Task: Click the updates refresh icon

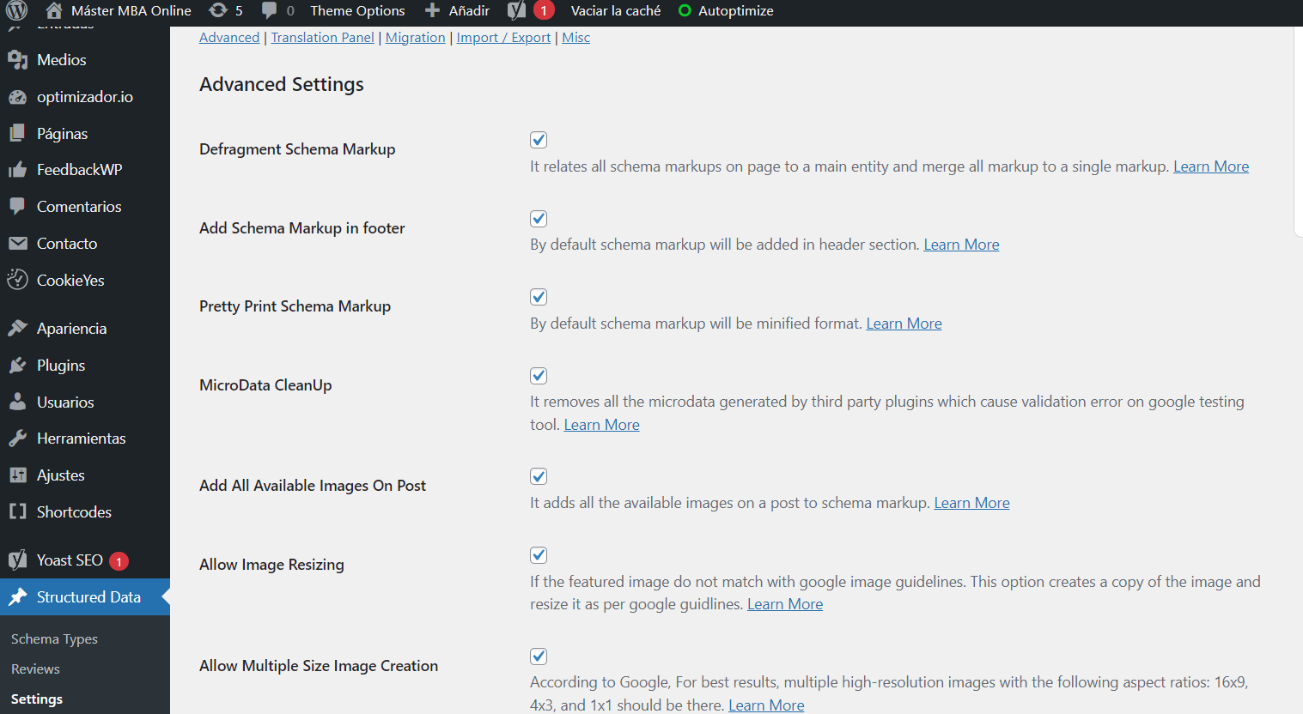Action: [218, 10]
